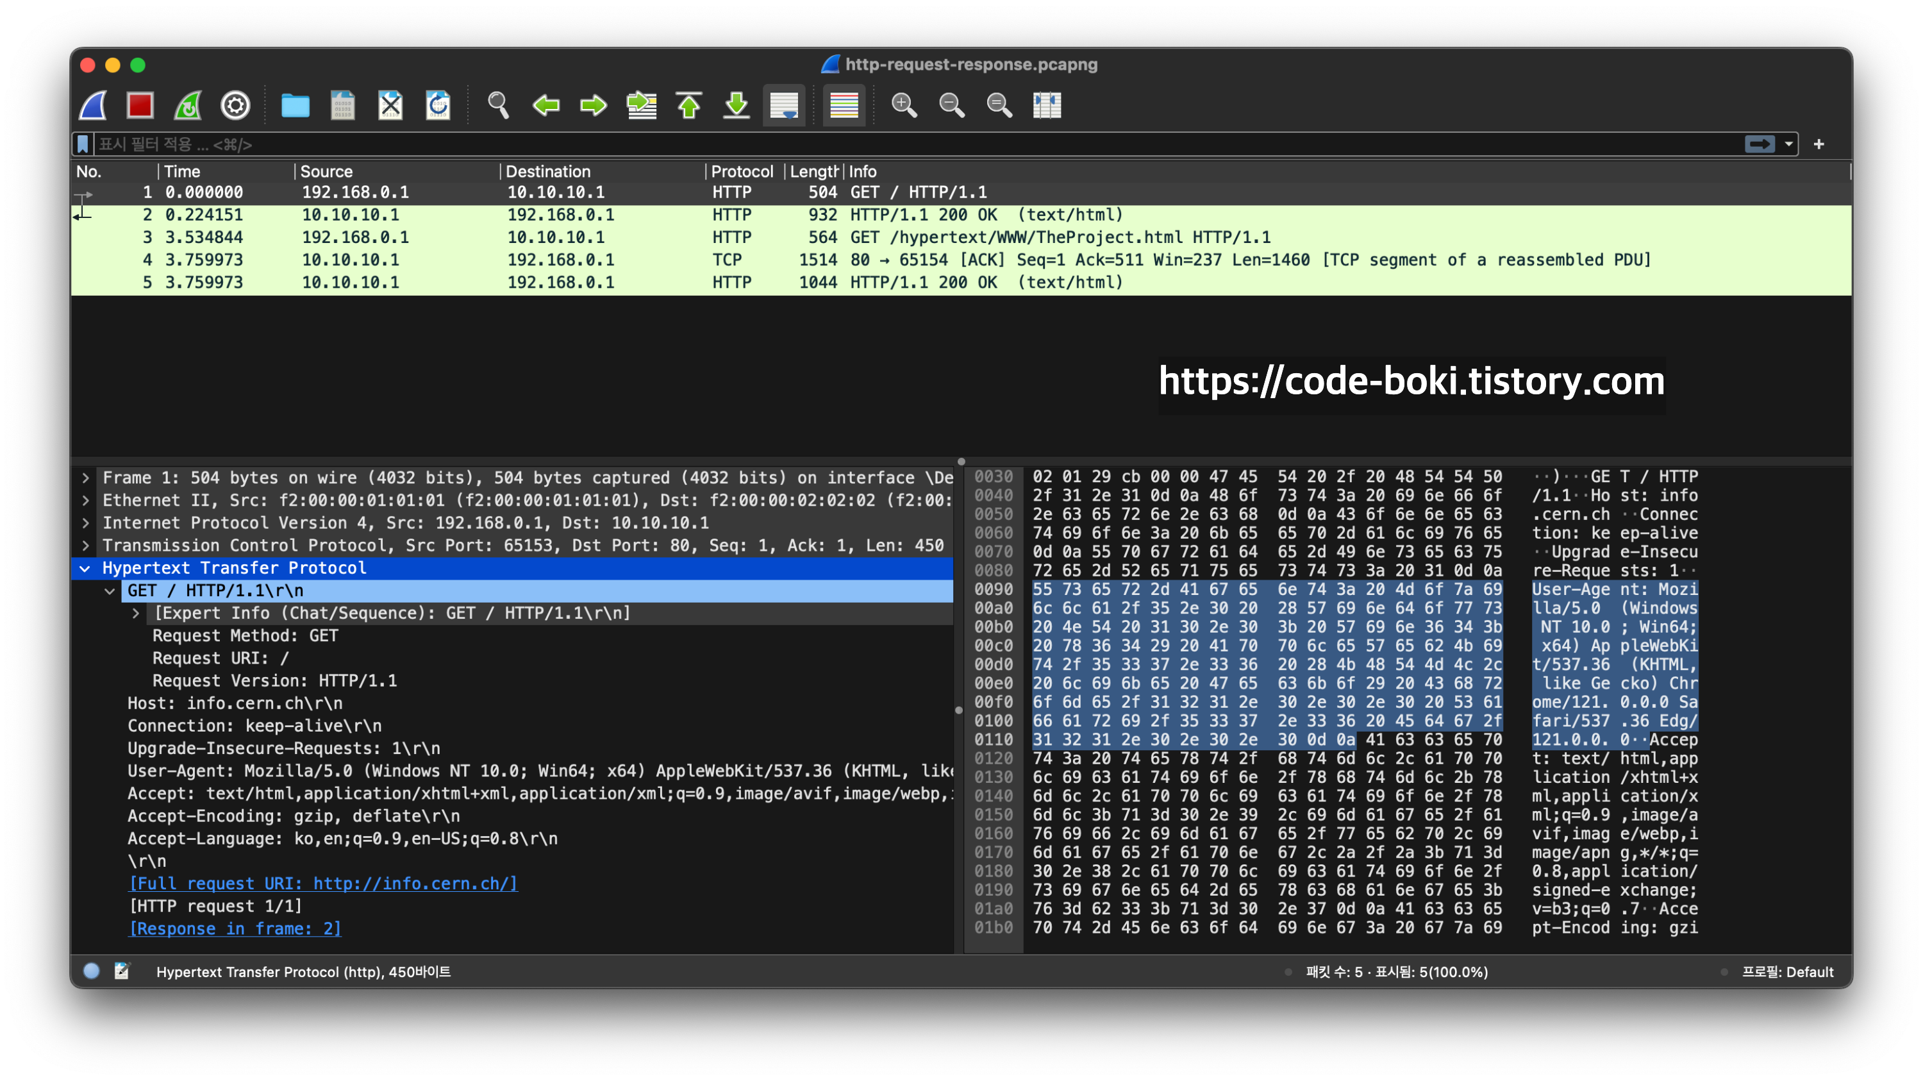The width and height of the screenshot is (1923, 1081).
Task: Collapse the Hypertext Transfer Protocol tree
Action: (x=85, y=568)
